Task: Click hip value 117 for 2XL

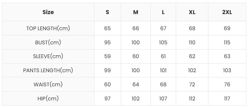Action: (227, 98)
